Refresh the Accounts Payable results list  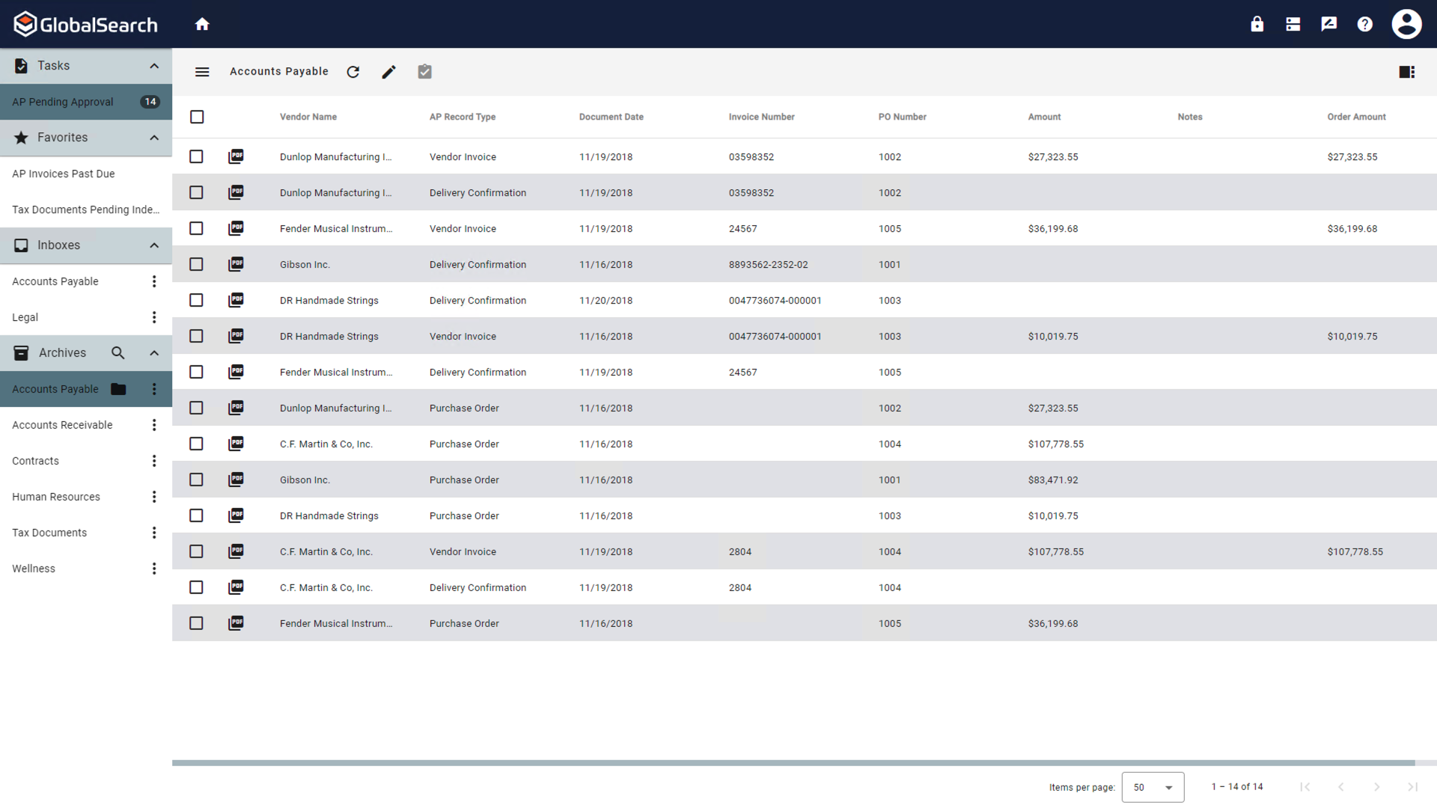(x=353, y=72)
